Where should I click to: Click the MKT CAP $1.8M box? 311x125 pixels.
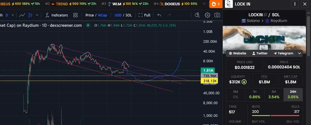click(291, 80)
